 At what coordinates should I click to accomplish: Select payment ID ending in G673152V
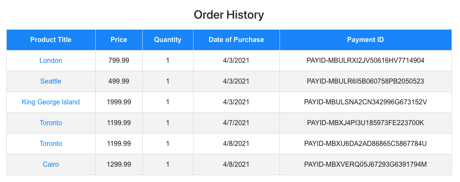366,102
